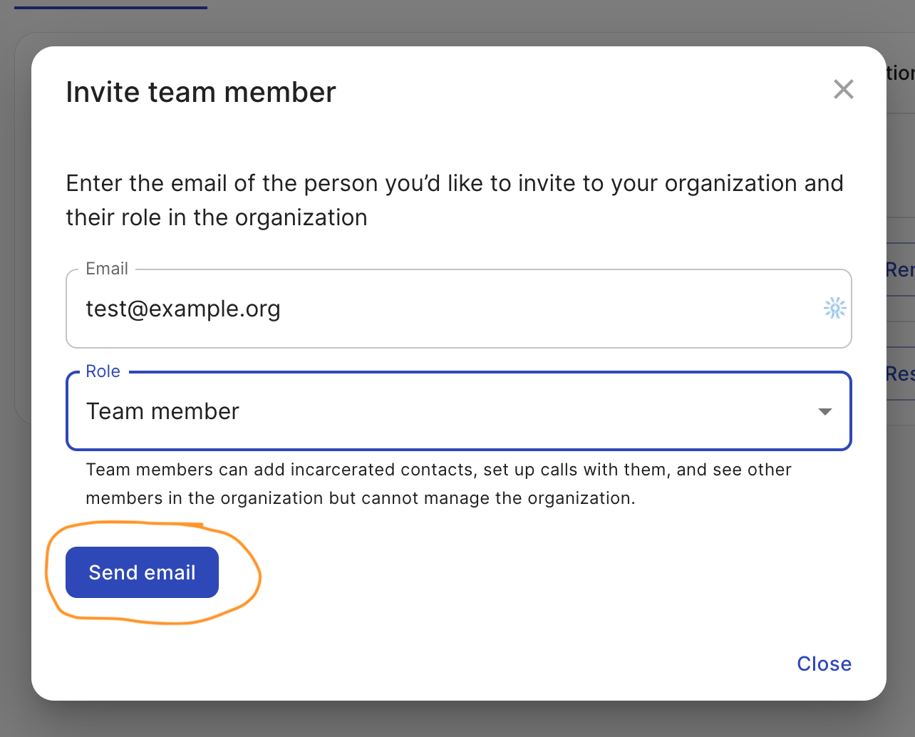
Task: Click the Invite team member heading
Action: [x=200, y=93]
